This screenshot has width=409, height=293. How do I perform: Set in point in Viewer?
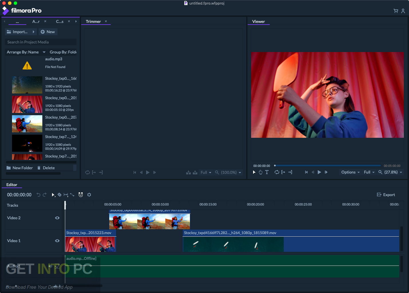tap(283, 172)
